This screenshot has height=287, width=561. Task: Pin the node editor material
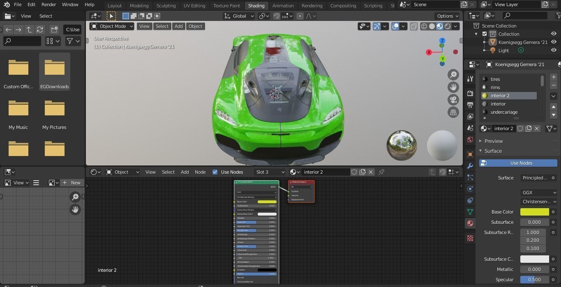pos(381,172)
